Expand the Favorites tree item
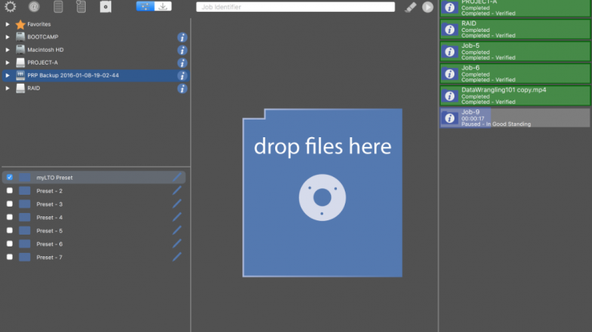592x332 pixels. point(8,24)
